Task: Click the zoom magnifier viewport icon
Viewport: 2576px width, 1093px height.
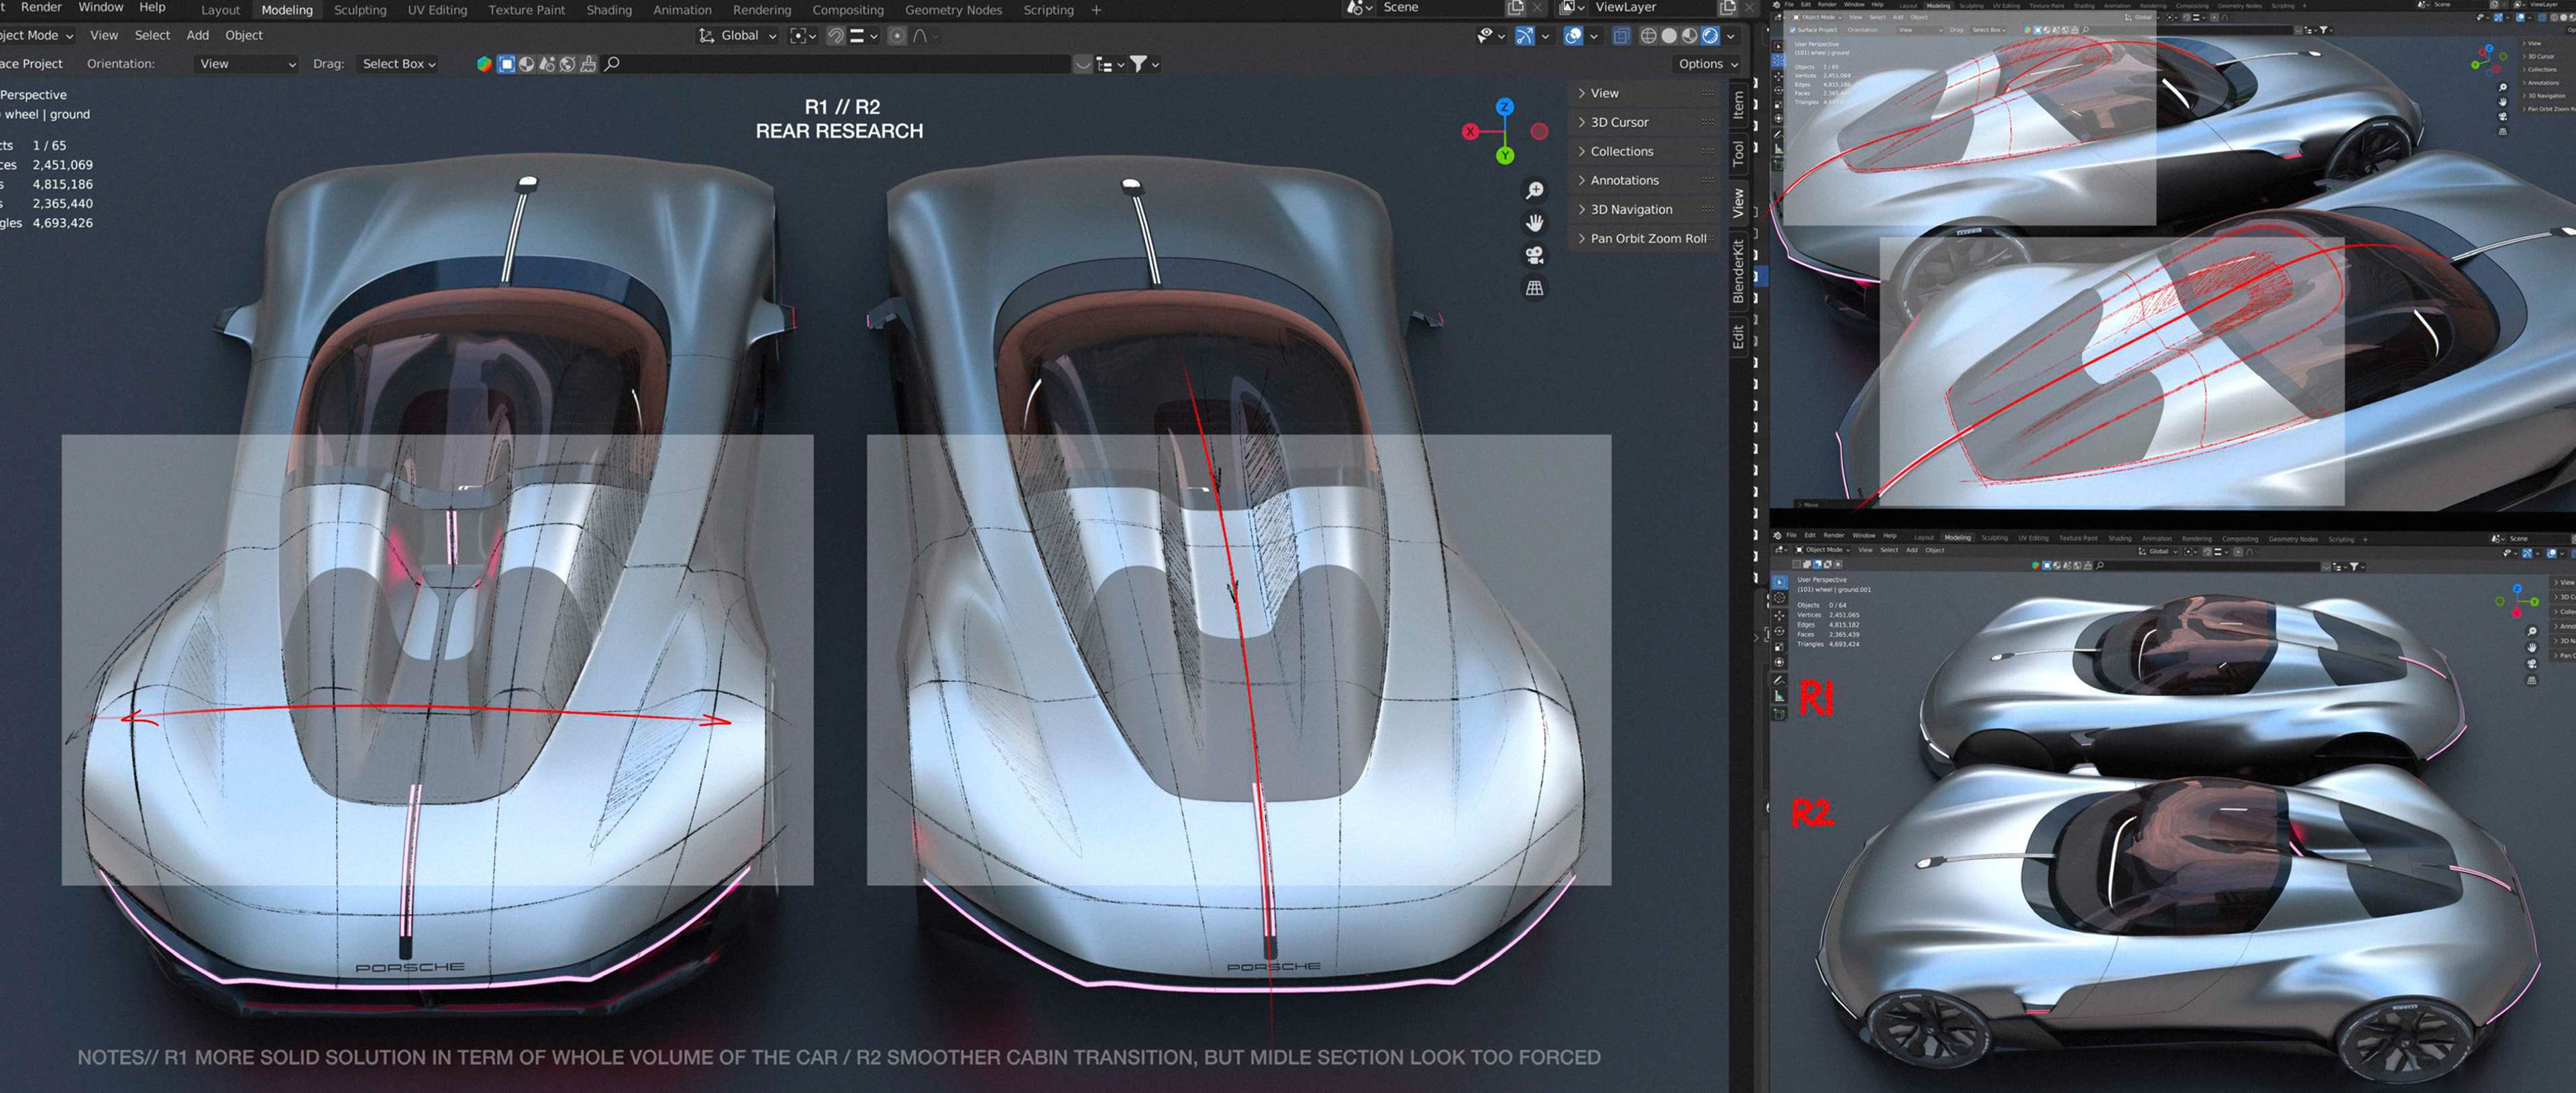Action: pos(1534,190)
